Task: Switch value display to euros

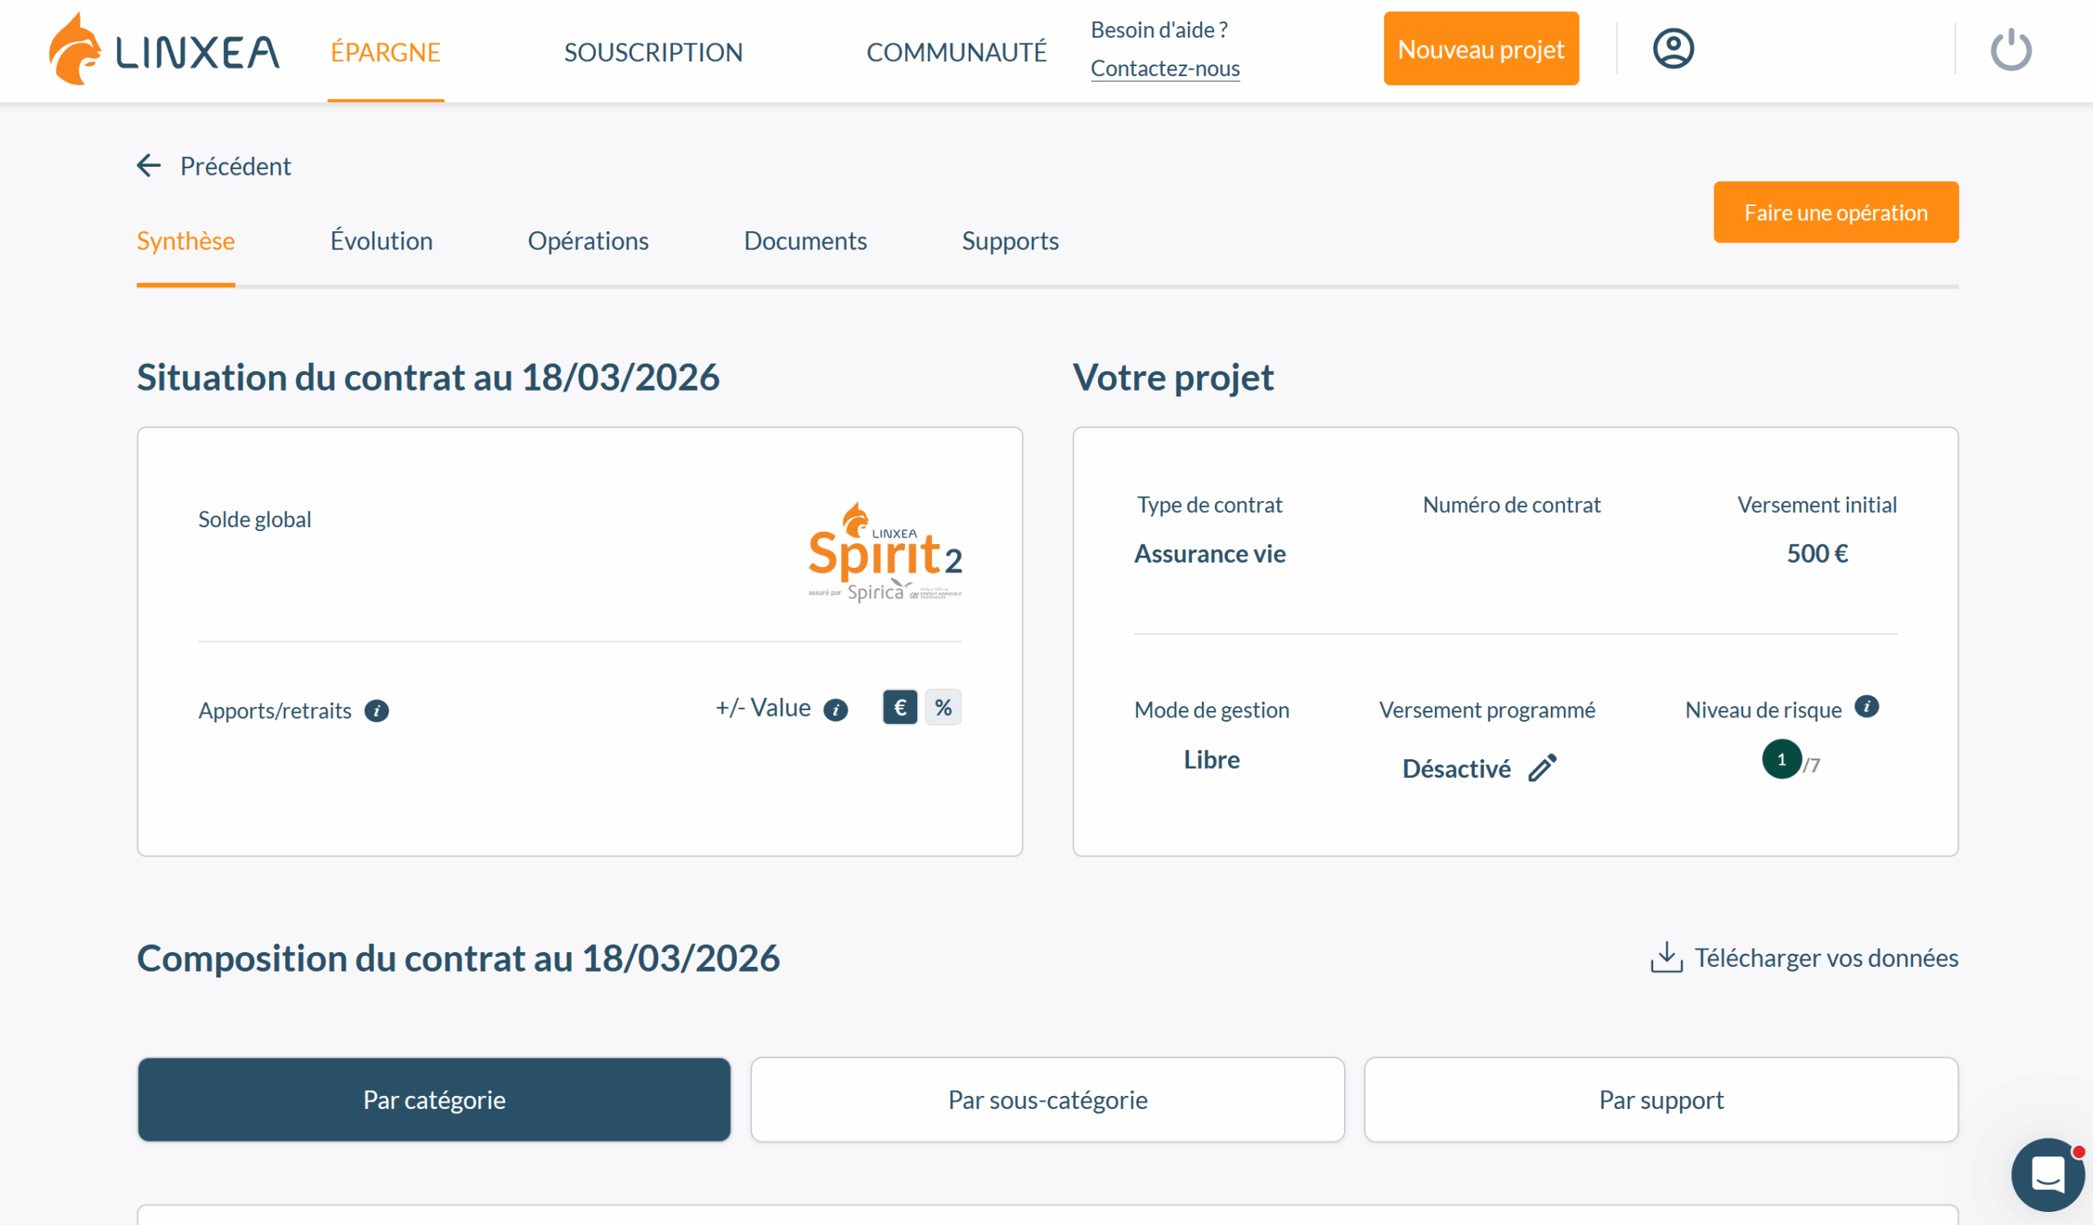Action: (x=899, y=707)
